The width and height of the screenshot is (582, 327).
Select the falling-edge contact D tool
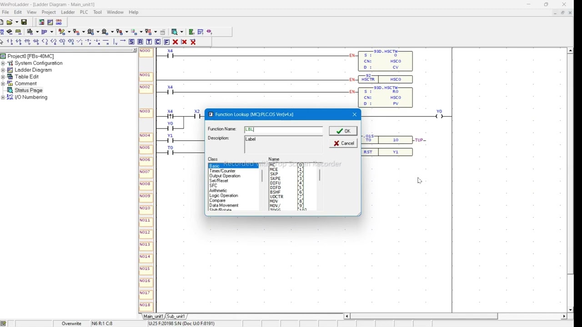click(36, 42)
